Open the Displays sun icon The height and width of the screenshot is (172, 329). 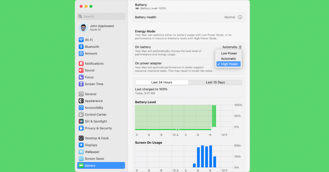(x=81, y=145)
